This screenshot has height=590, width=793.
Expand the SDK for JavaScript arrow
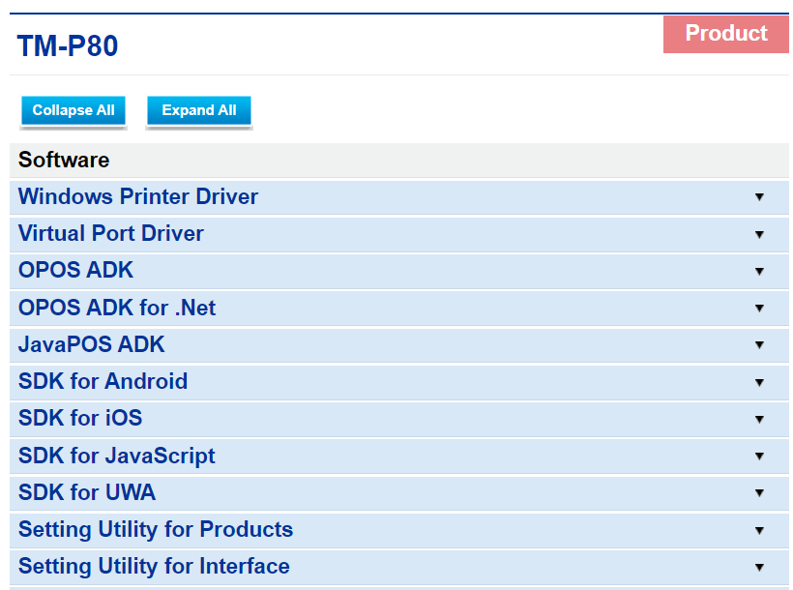pyautogui.click(x=759, y=457)
